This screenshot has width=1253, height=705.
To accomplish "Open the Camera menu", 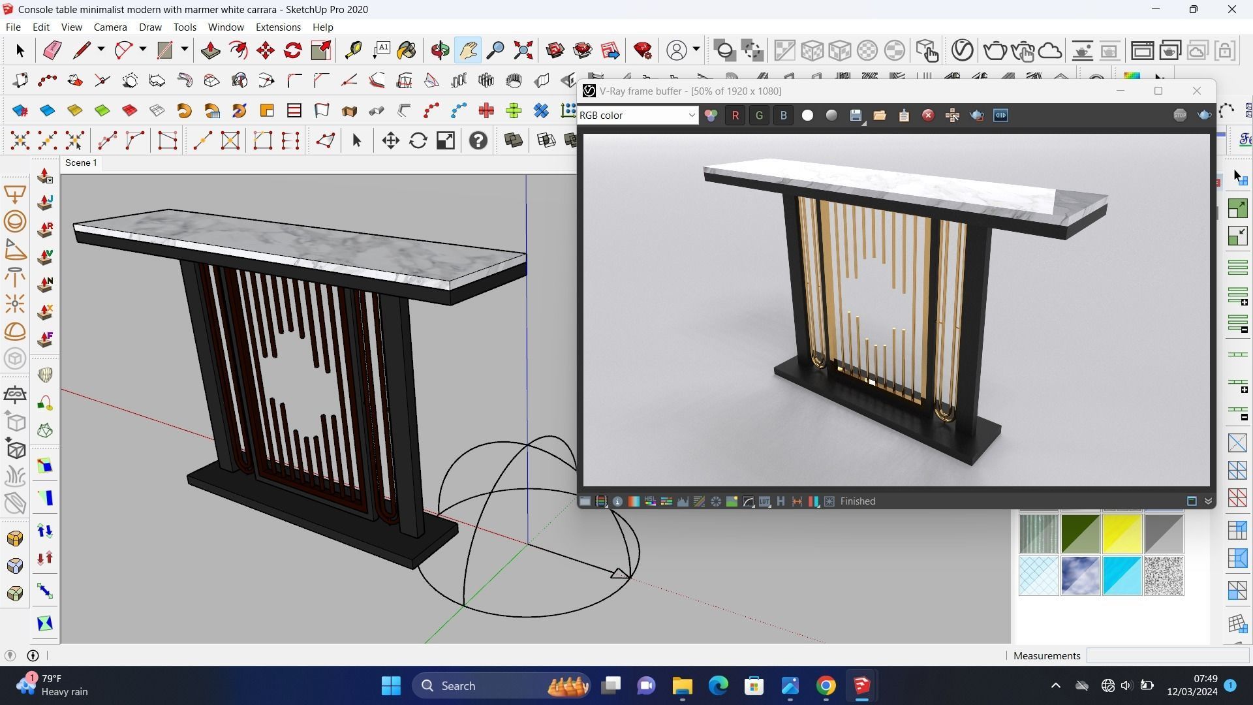I will click(x=110, y=27).
